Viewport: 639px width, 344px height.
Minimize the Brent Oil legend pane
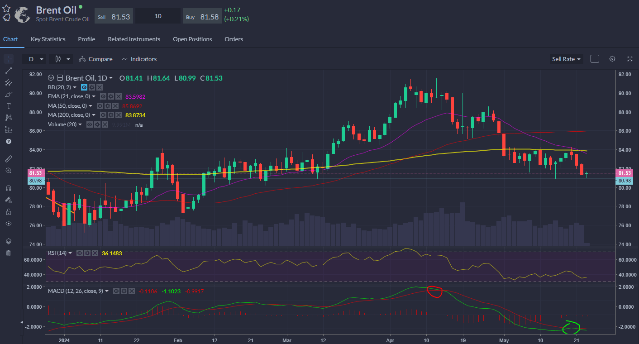(60, 78)
